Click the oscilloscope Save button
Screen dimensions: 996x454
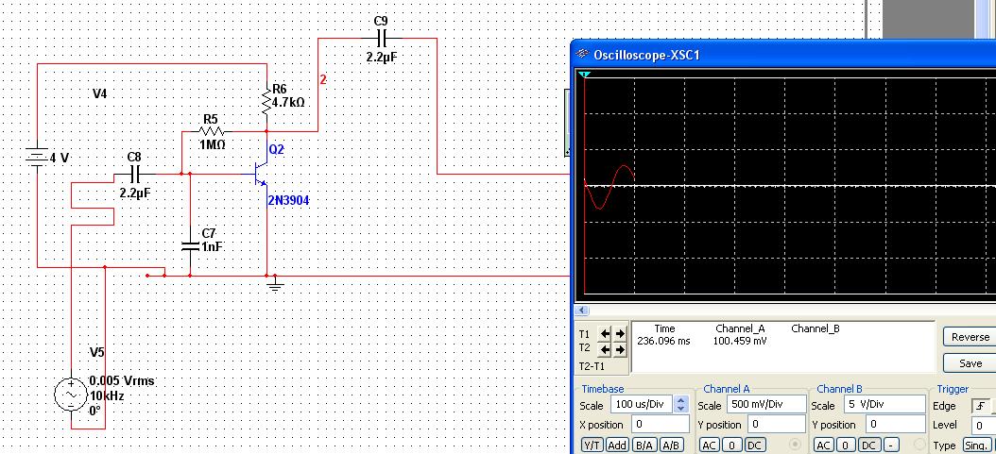pyautogui.click(x=970, y=363)
